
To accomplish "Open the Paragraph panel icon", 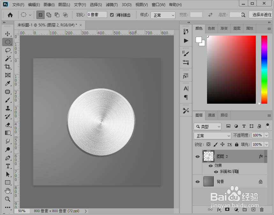I will click(x=186, y=97).
